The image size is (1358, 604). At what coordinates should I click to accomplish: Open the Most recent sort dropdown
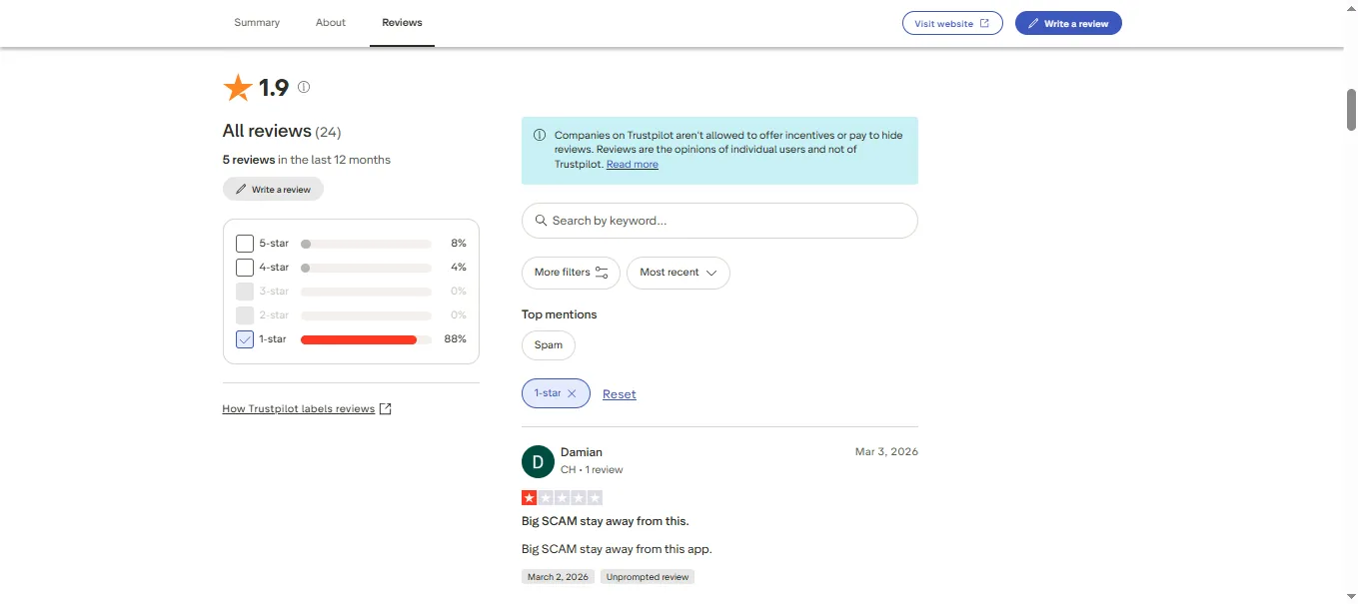point(679,273)
